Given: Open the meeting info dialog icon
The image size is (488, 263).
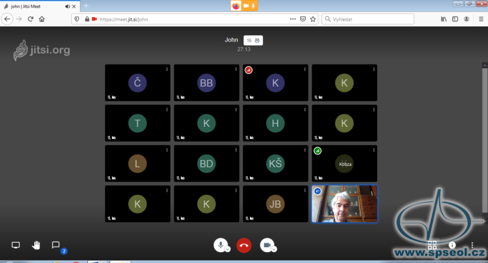Looking at the screenshot, I should click(452, 245).
